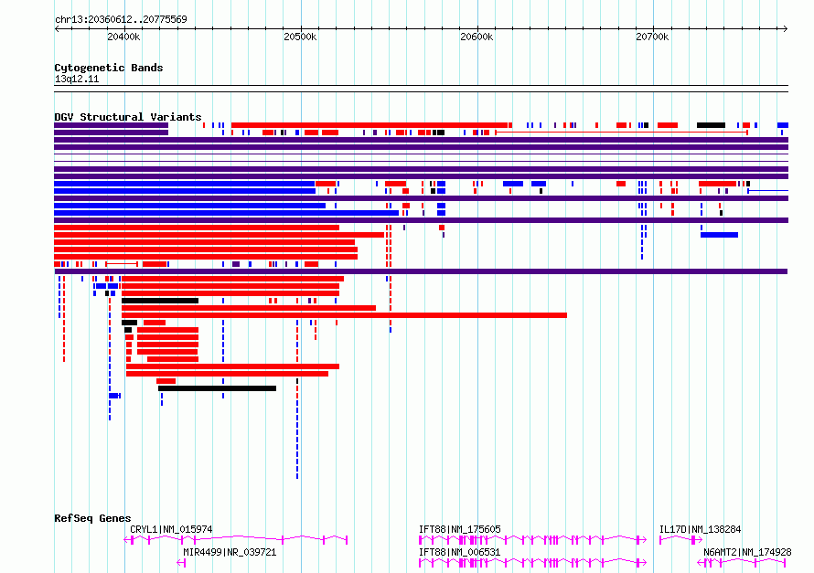Click the left arrowhead of the scale ruler
The image size is (814, 573).
[57, 28]
